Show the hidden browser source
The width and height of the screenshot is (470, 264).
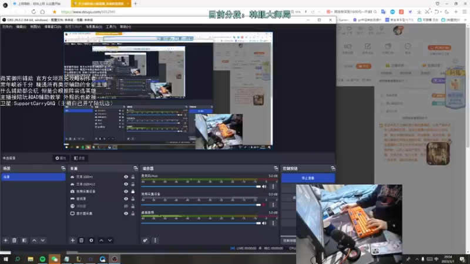coord(126,207)
